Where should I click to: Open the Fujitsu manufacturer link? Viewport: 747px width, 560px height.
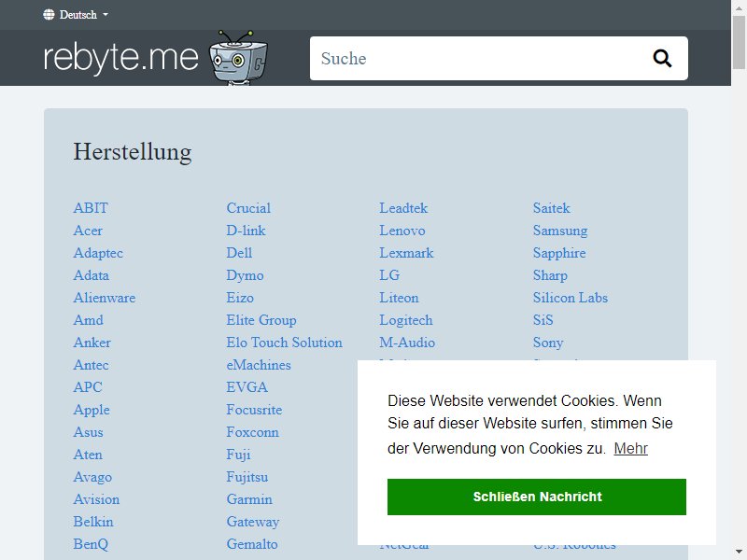tap(247, 477)
